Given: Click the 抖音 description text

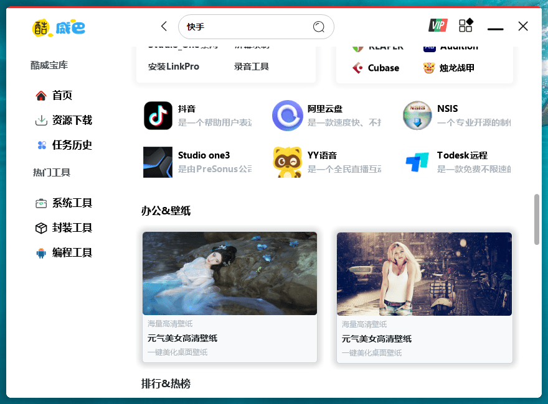Looking at the screenshot, I should click(215, 122).
